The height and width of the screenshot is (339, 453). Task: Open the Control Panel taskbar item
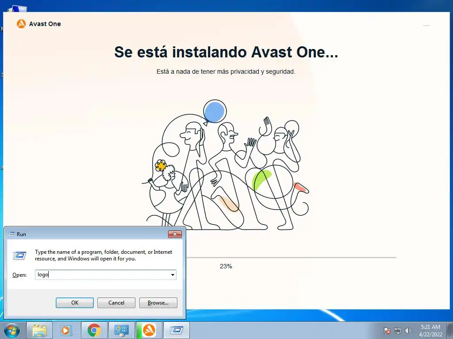coord(121,330)
